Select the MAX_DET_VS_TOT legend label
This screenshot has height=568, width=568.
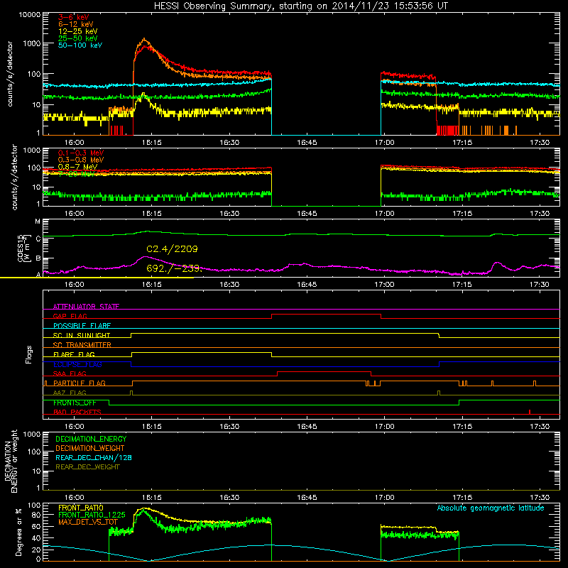tap(88, 522)
